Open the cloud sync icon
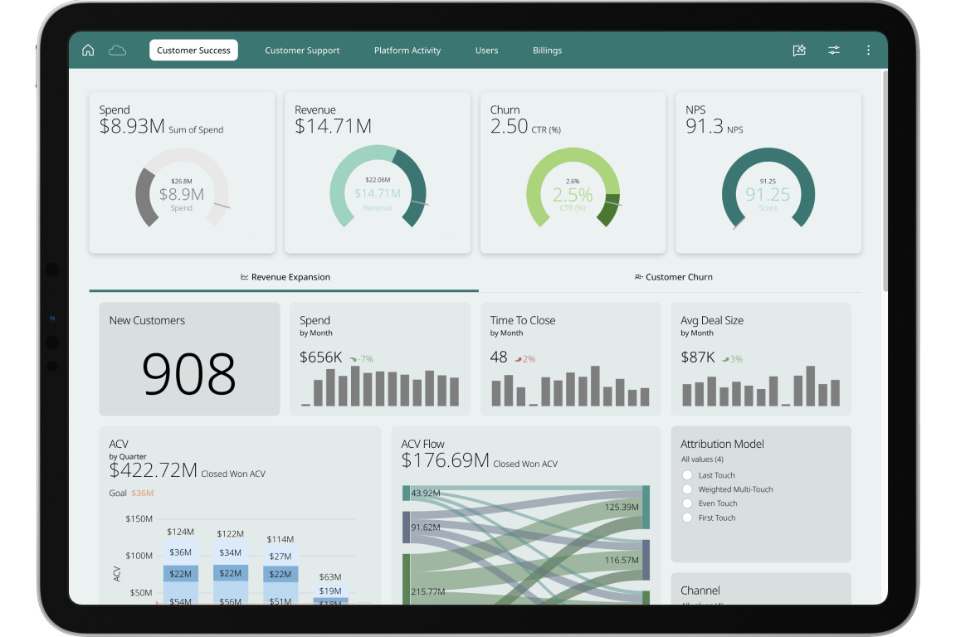Image resolution: width=956 pixels, height=637 pixels. 117,50
